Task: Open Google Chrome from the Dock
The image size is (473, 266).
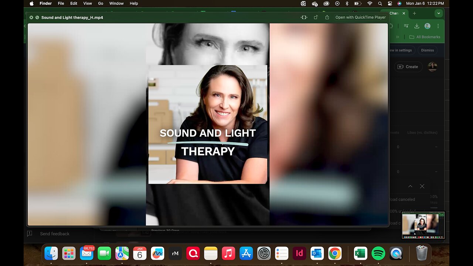Action: tap(335, 253)
